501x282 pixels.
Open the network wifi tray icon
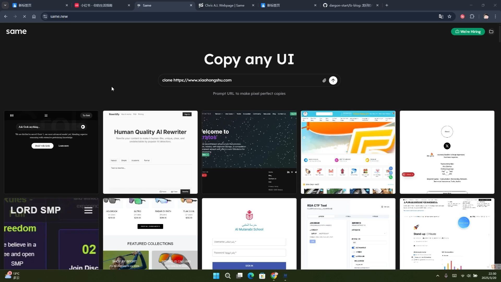click(x=463, y=276)
